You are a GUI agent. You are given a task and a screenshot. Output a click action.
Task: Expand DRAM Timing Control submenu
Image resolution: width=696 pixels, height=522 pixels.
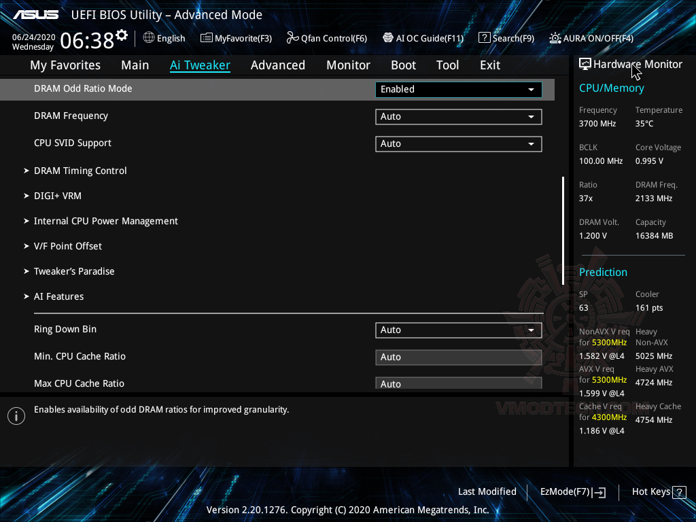(80, 171)
